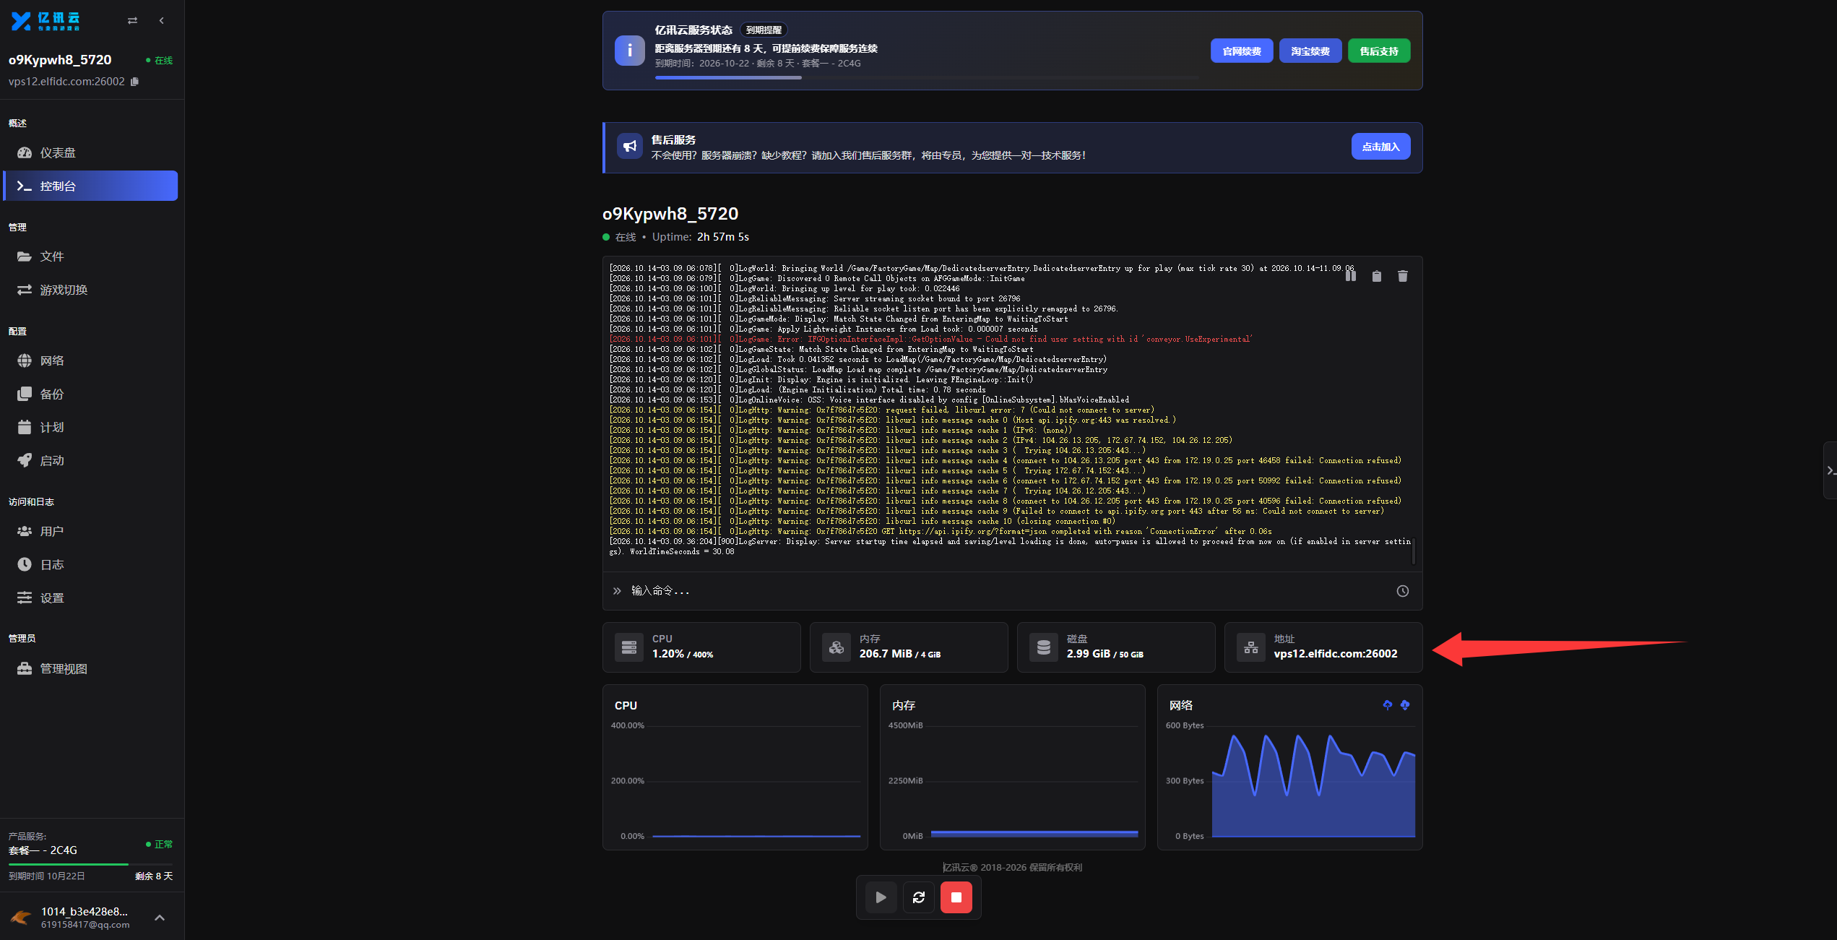
Task: Stop the server with red stop button
Action: click(x=956, y=897)
